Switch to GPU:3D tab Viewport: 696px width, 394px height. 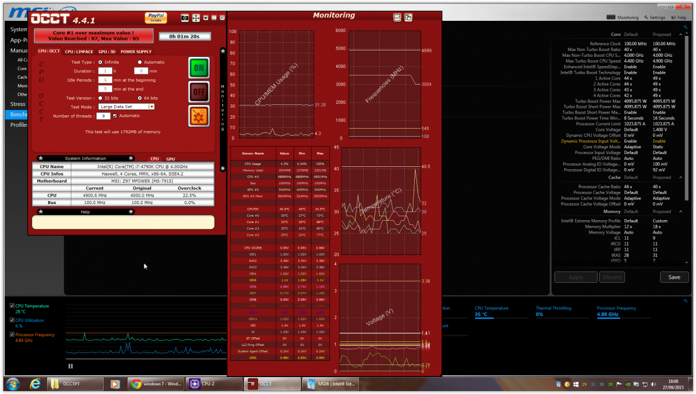[107, 52]
